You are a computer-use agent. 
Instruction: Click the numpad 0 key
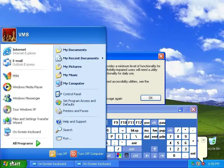(x=174, y=156)
